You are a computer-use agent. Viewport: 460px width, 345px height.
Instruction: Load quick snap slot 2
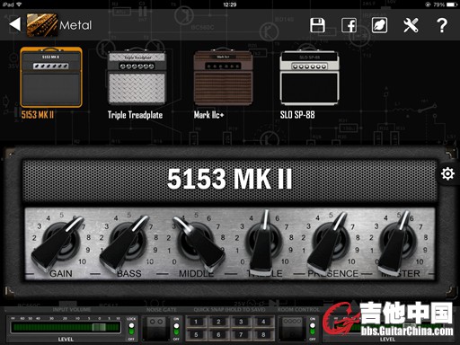[218, 322]
